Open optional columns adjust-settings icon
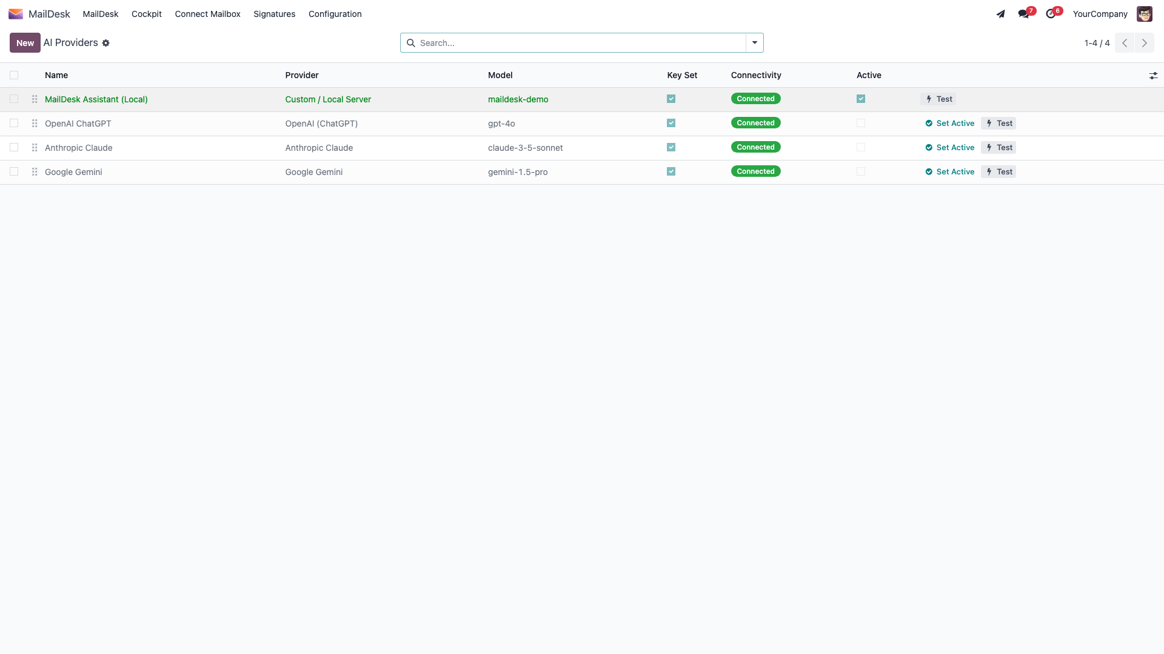The width and height of the screenshot is (1164, 654). (1153, 76)
